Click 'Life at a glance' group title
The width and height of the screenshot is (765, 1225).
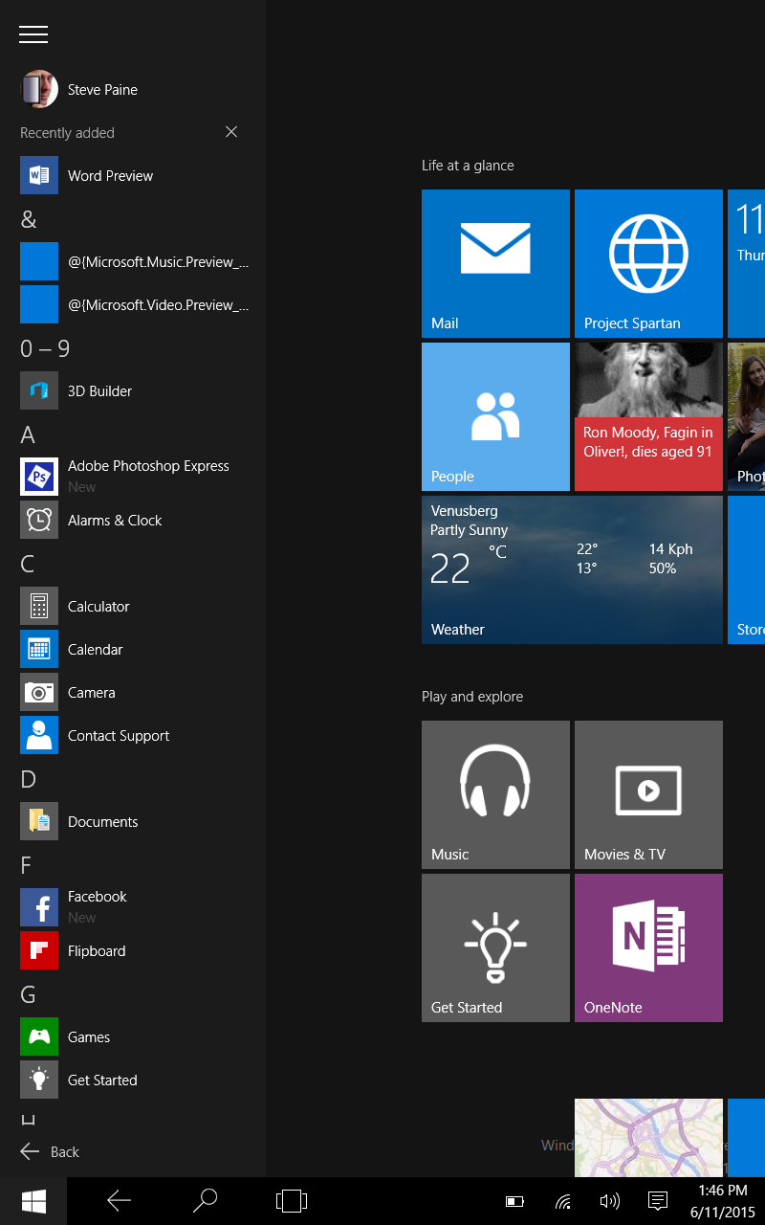pos(468,166)
